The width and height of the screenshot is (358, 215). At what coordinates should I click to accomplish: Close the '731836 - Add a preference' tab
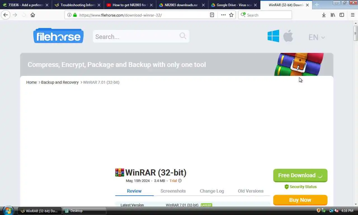coord(47,5)
